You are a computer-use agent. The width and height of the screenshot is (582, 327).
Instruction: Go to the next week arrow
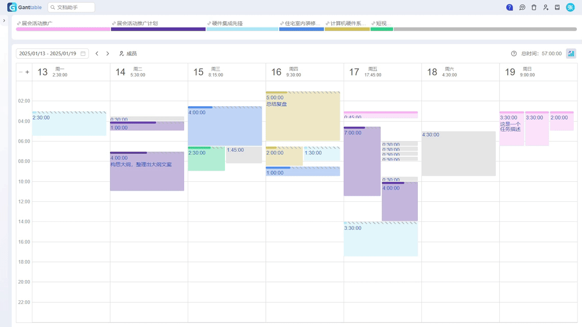coord(107,54)
